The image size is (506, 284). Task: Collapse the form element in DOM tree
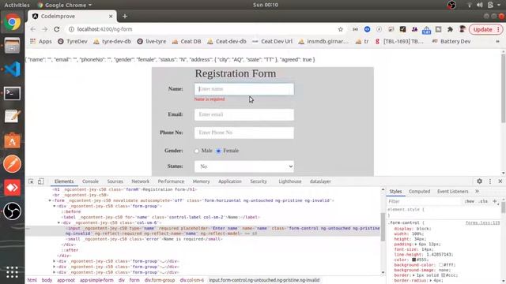[x=50, y=200]
